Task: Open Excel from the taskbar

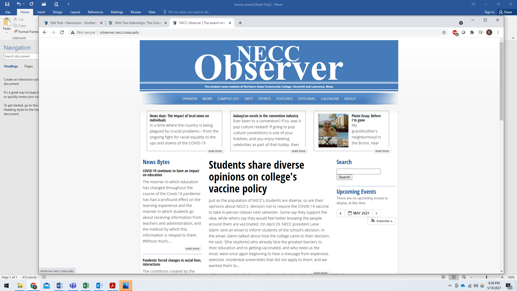Action: point(86,286)
